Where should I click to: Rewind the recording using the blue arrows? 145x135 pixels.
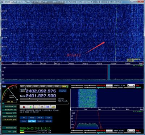click(47, 107)
